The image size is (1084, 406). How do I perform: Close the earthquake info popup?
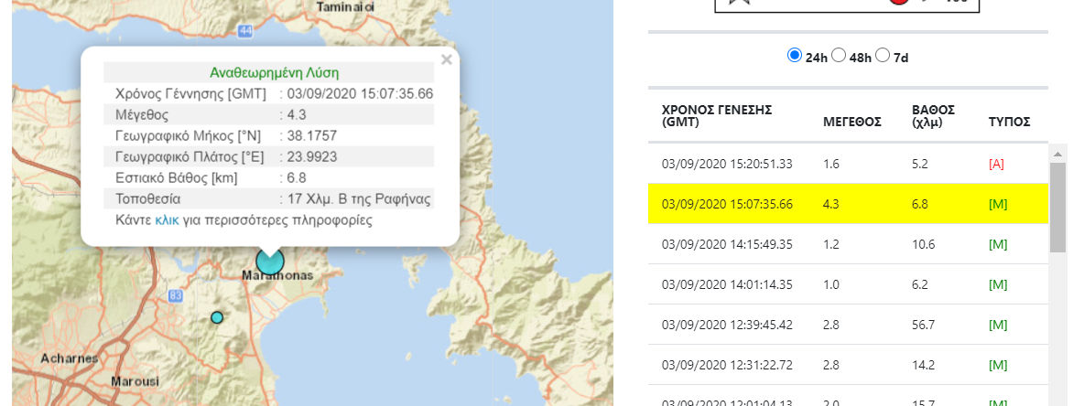pos(446,60)
